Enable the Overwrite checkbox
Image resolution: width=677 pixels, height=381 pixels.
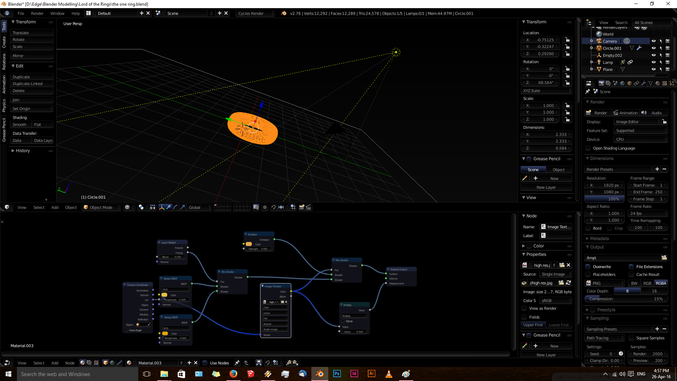pyautogui.click(x=588, y=267)
